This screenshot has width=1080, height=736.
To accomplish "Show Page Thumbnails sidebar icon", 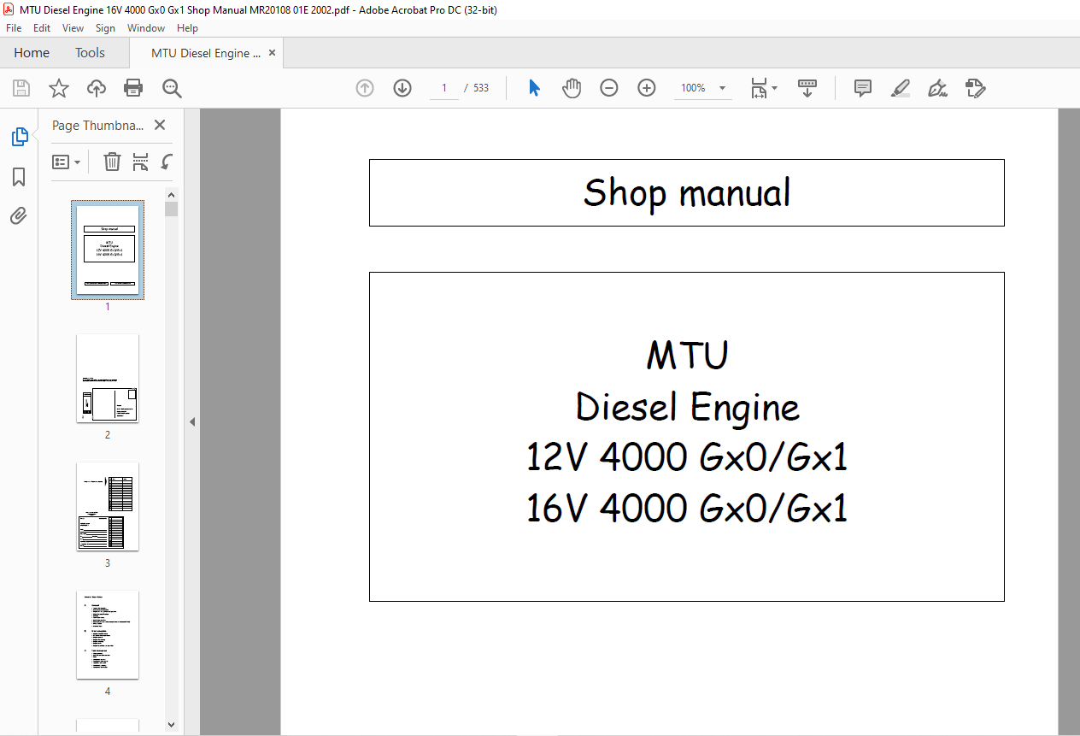I will 19,137.
